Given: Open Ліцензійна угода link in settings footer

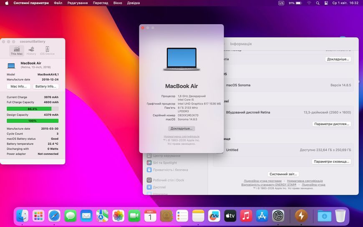Looking at the screenshot, I should 313,184.
